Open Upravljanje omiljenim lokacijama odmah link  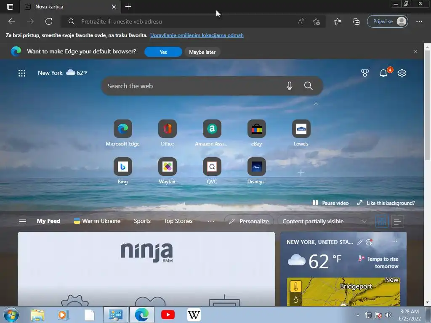pyautogui.click(x=197, y=35)
